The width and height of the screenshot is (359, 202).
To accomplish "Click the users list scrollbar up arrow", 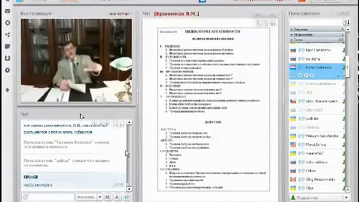I will pos(348,30).
